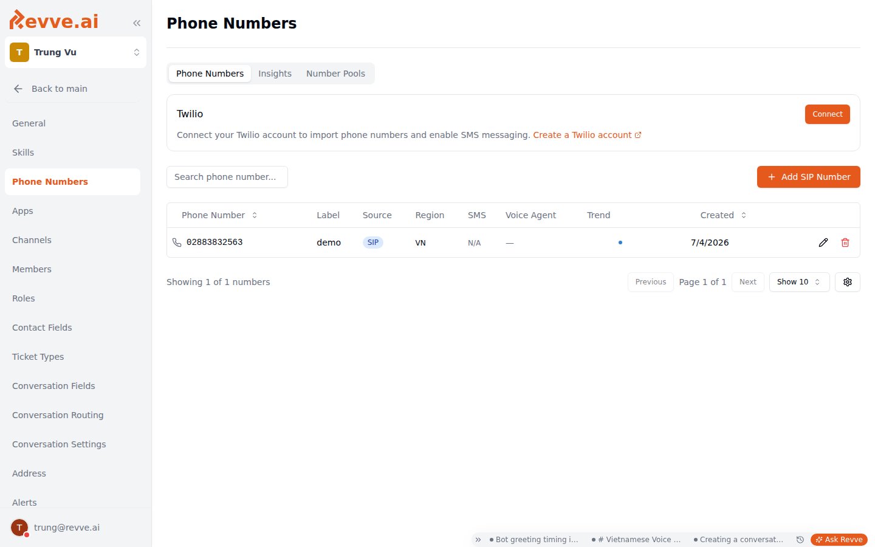Click Add SIP Number button
Viewport: 875px width, 547px height.
click(808, 177)
